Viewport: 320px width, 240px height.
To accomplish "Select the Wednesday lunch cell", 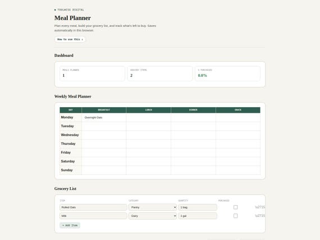I will coord(149,135).
